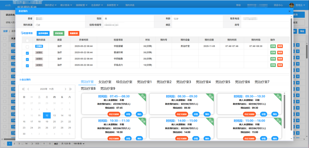Image resolution: width=309 pixels, height=148 pixels.
Task: Switch to the 男治疗室5 tab
Action: 223,82
